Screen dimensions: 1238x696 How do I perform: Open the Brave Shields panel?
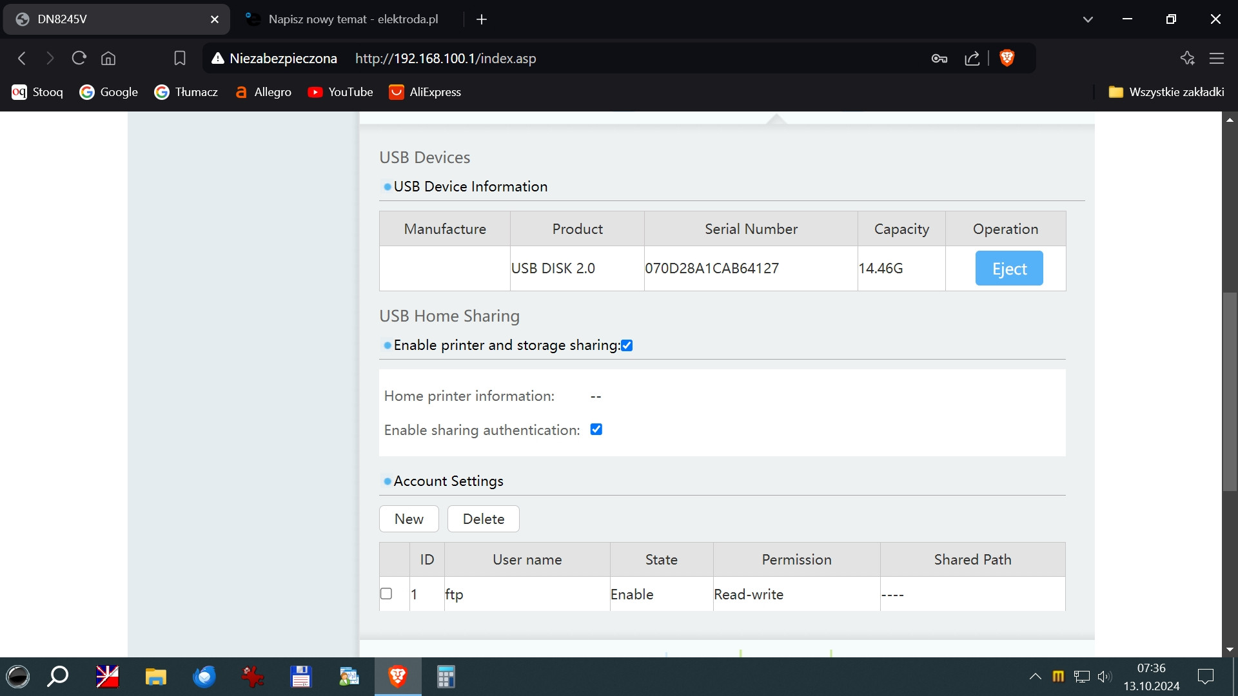1007,58
